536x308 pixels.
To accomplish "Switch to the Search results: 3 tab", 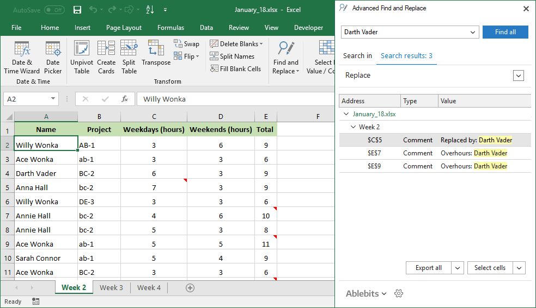I will pos(406,56).
